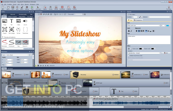The width and height of the screenshot is (173, 111).
Task: Click the Find steps lightbulb icon
Action: (x=169, y=8)
